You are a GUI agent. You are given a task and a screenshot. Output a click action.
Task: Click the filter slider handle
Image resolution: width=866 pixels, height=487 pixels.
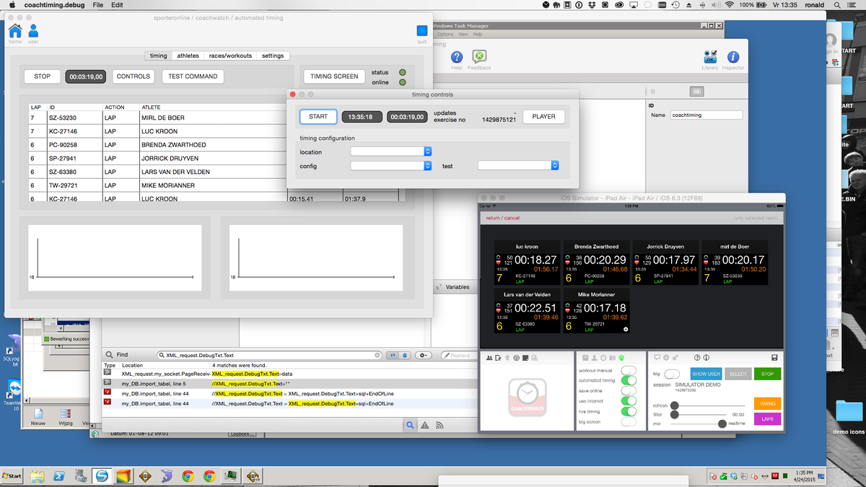(675, 414)
